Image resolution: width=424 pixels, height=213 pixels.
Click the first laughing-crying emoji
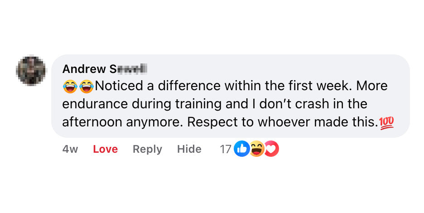[70, 85]
